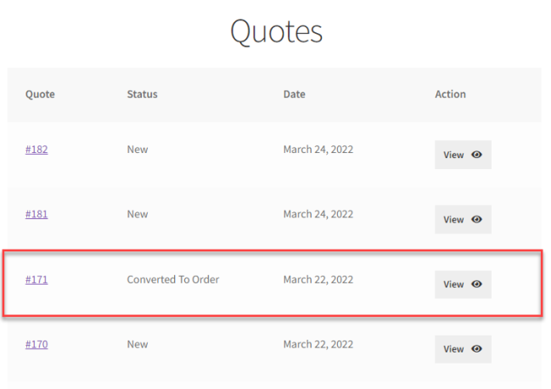The image size is (551, 389).
Task: Click the eye icon in the #171 row
Action: point(476,285)
